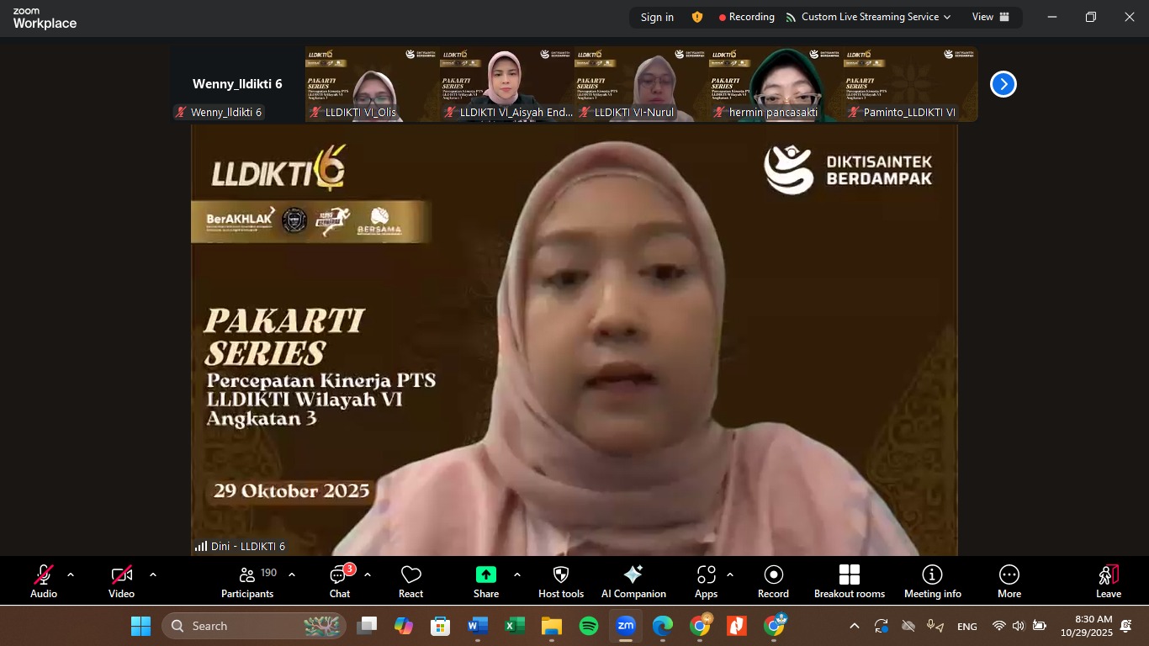Turn on the Video camera

point(121,581)
